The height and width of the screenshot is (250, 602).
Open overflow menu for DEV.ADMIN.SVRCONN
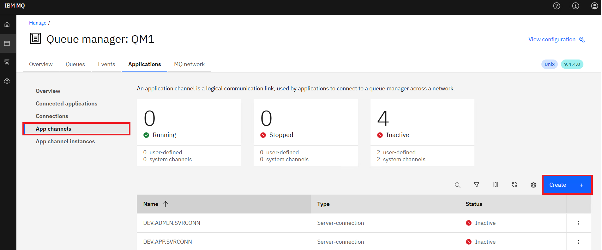coord(579,223)
